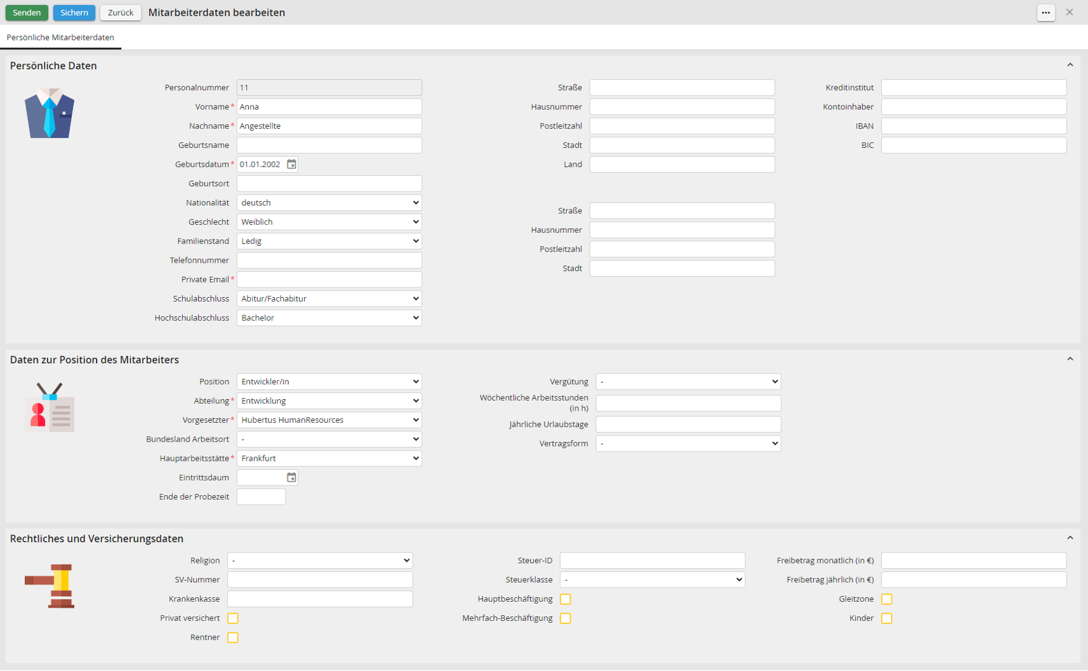Open the three-dots more options menu
The width and height of the screenshot is (1088, 671).
coord(1045,13)
